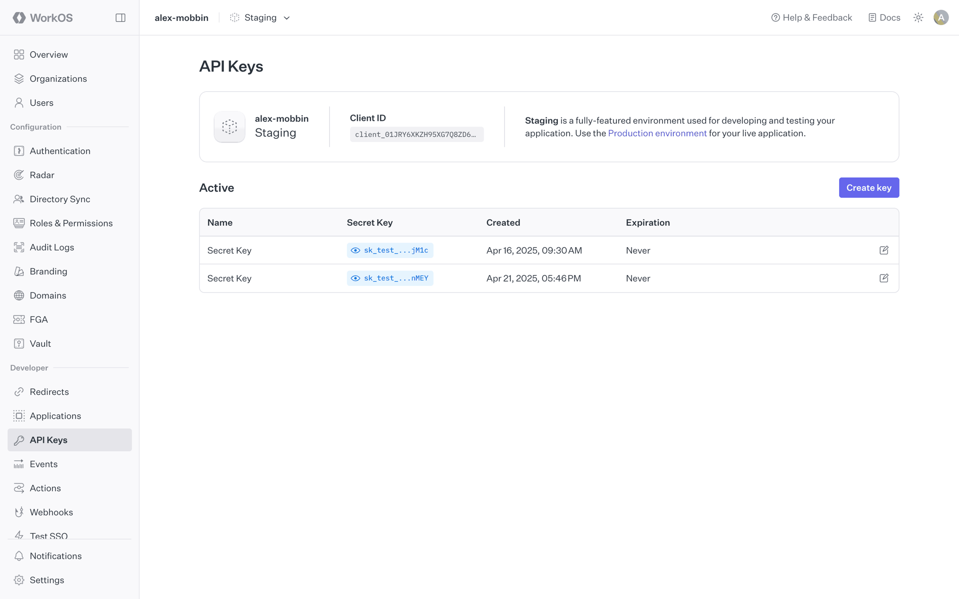959x599 pixels.
Task: Navigate to Directory Sync label
Action: (x=60, y=199)
